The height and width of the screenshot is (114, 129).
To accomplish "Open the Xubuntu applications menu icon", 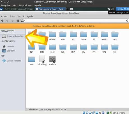I will point(1,9).
